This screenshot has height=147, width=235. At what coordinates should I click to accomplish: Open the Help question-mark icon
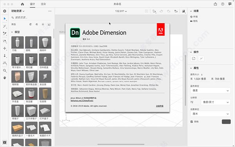(x=222, y=4)
